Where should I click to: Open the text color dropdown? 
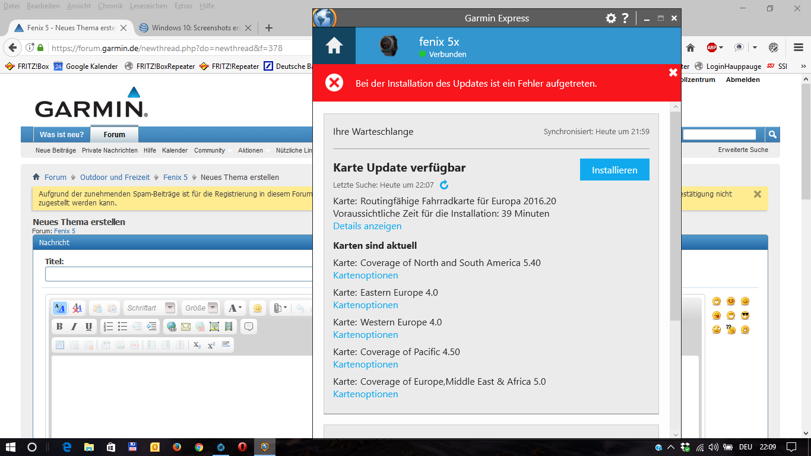(x=235, y=308)
